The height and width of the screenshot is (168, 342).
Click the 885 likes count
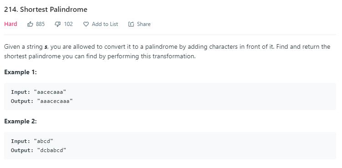tap(41, 24)
